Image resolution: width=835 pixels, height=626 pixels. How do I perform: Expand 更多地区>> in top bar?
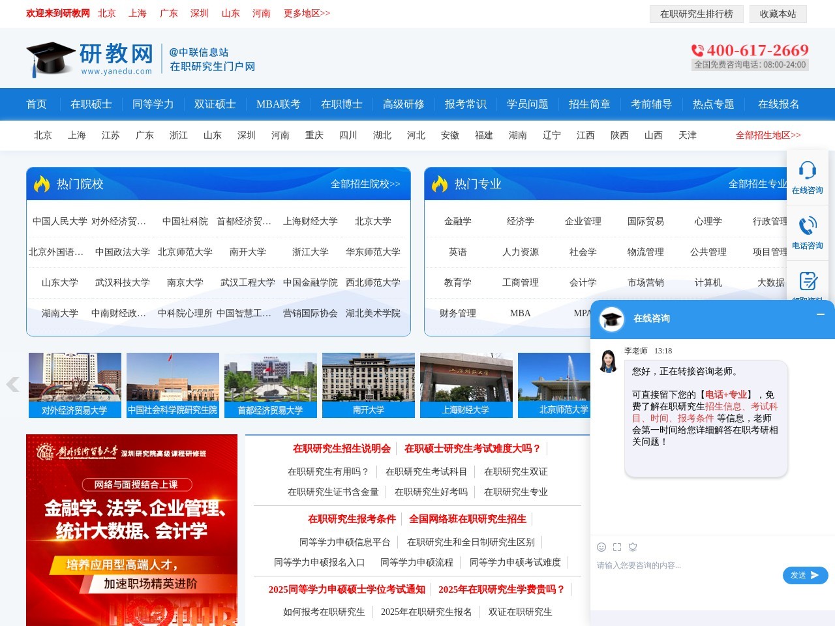point(307,13)
